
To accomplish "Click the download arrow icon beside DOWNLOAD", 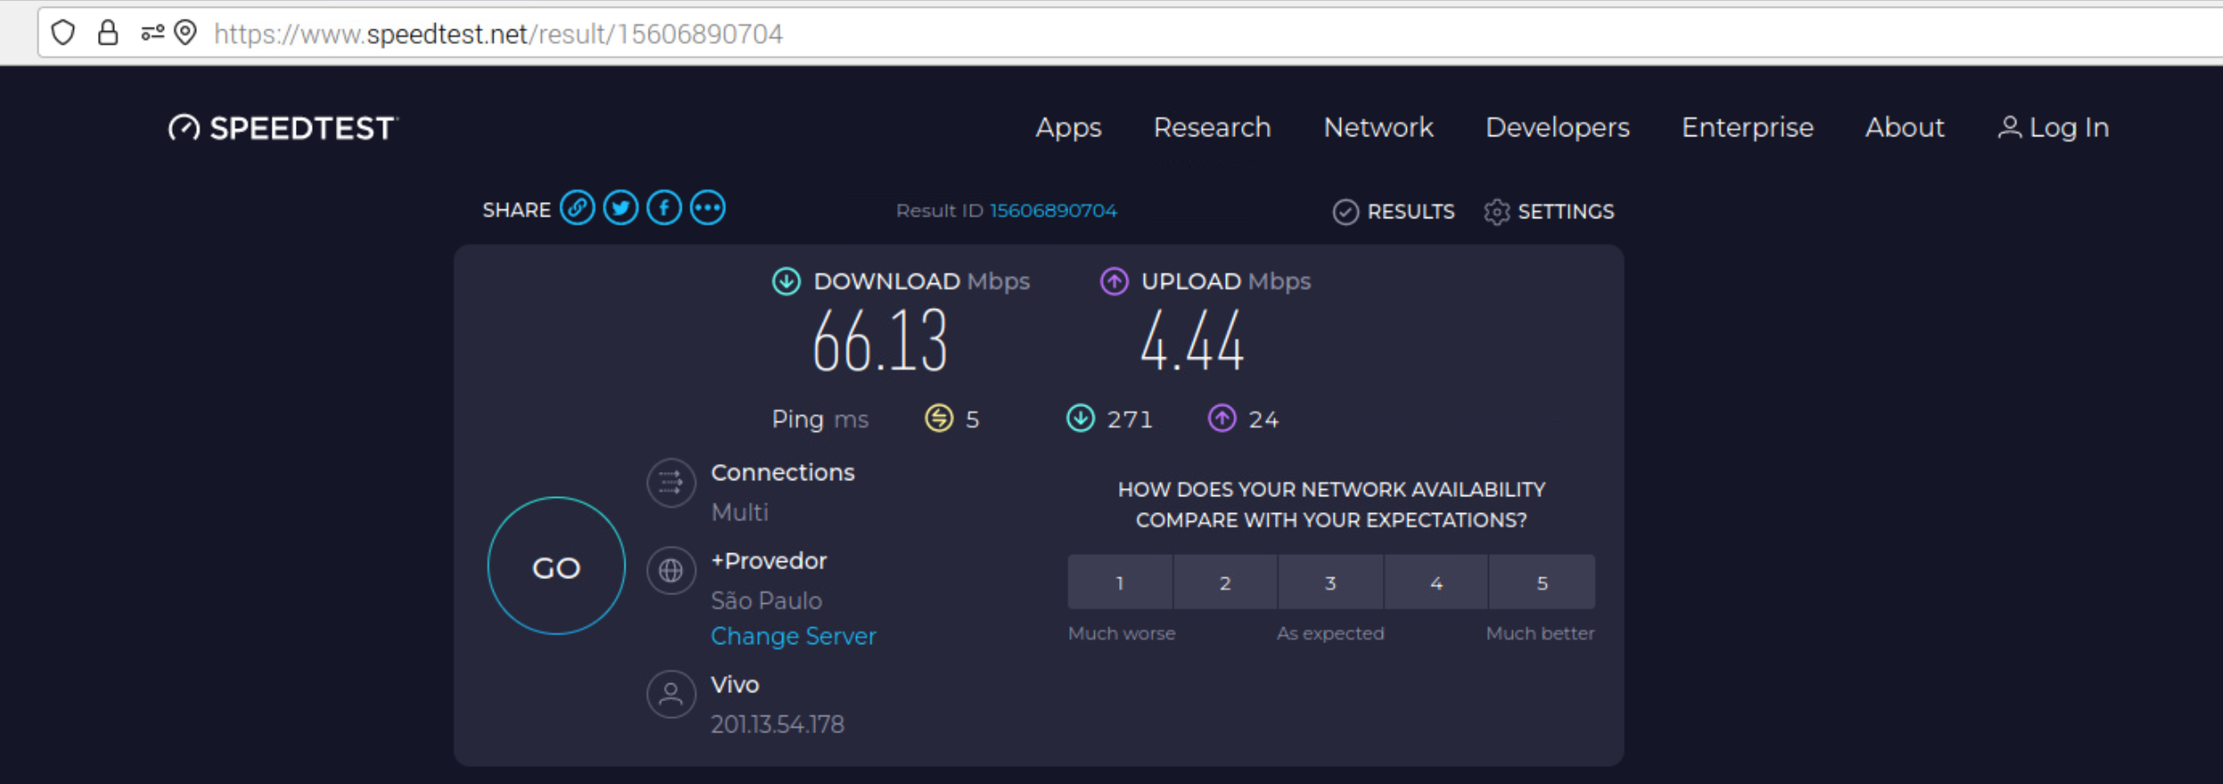I will tap(786, 282).
